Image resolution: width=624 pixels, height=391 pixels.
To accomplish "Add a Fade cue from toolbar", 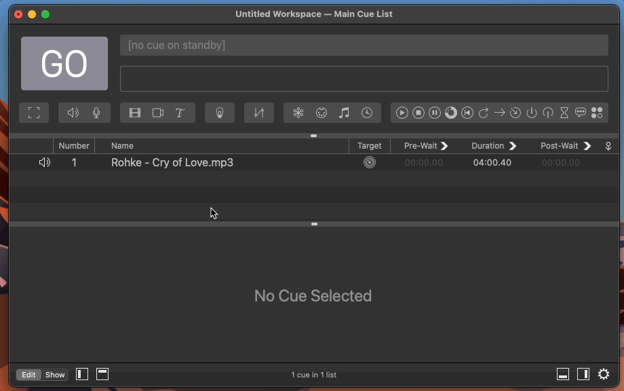I will (x=259, y=113).
